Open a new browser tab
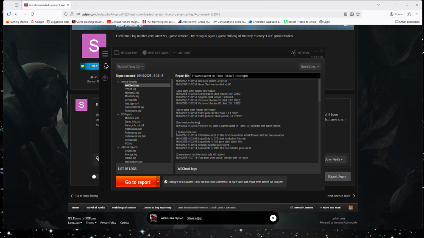 tap(76, 5)
